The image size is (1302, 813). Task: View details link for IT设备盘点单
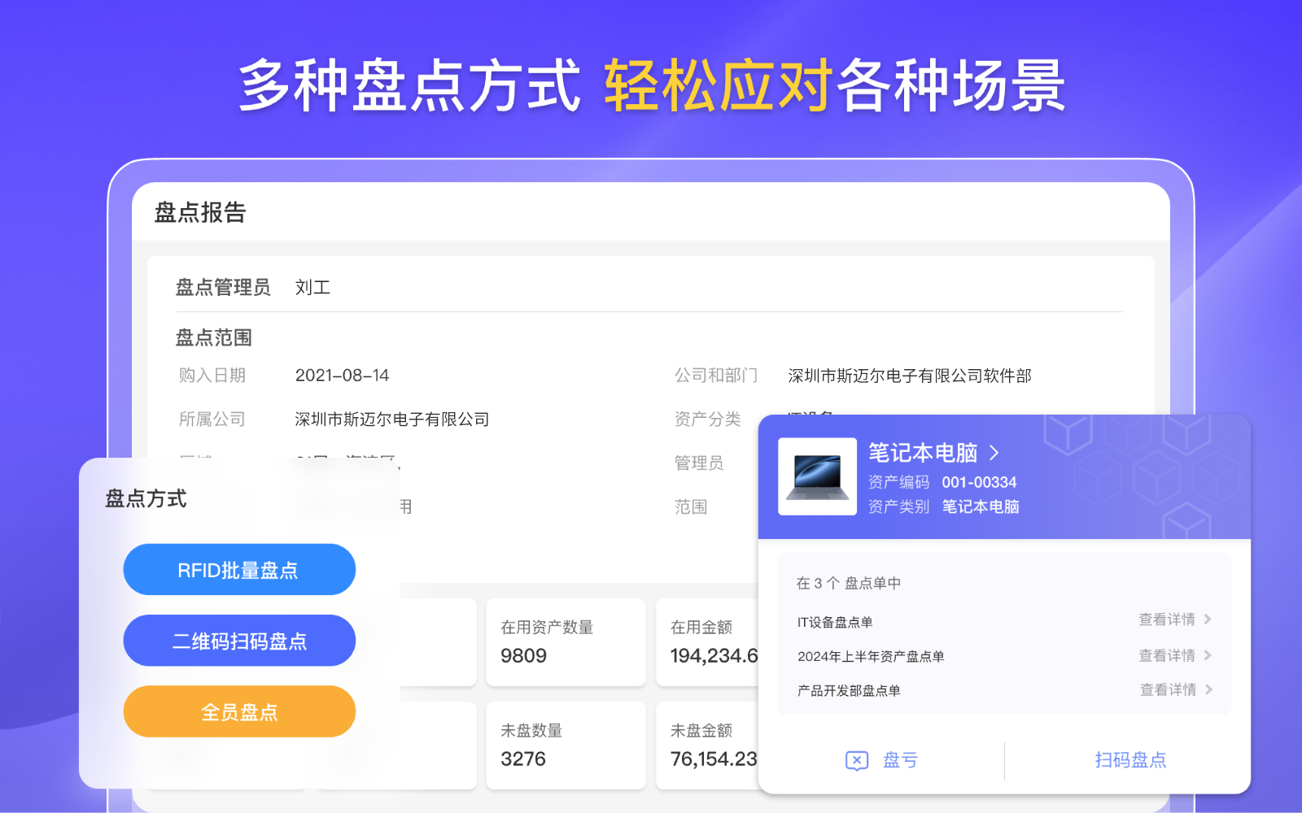pyautogui.click(x=1167, y=620)
